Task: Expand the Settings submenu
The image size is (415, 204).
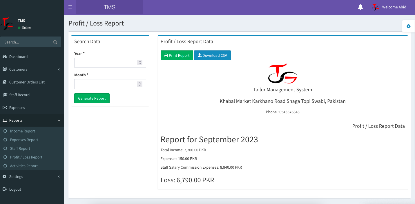Action: [x=16, y=176]
